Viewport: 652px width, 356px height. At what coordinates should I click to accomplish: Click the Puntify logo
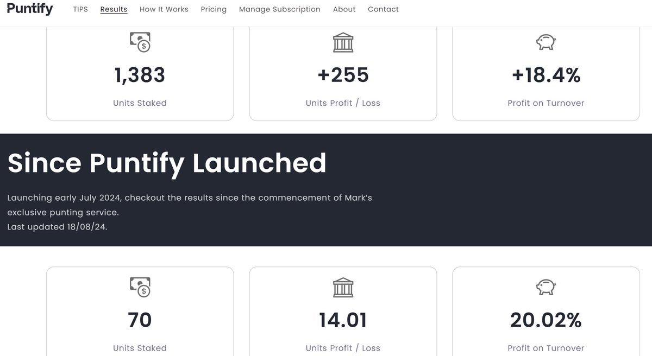coord(30,9)
